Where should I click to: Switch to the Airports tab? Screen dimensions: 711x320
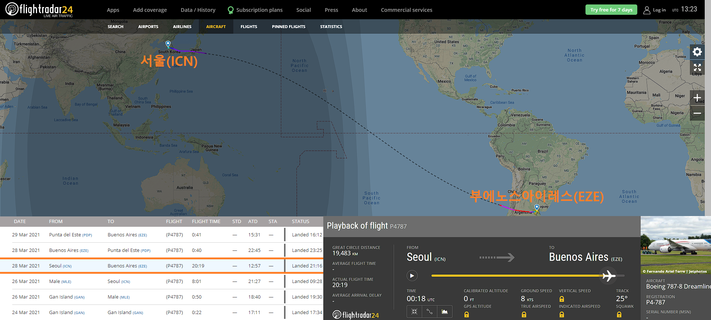(x=148, y=27)
